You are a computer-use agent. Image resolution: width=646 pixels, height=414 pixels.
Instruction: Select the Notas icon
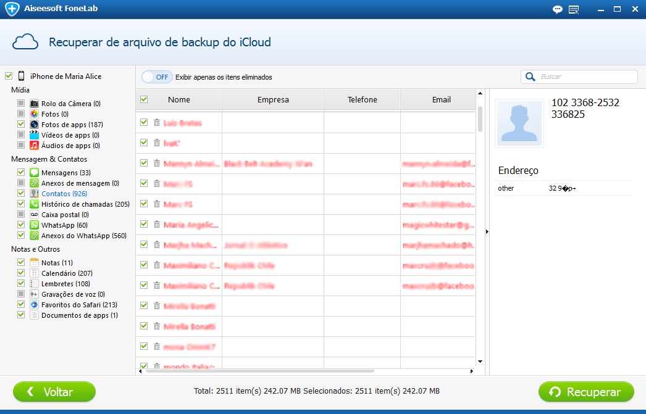(x=34, y=263)
